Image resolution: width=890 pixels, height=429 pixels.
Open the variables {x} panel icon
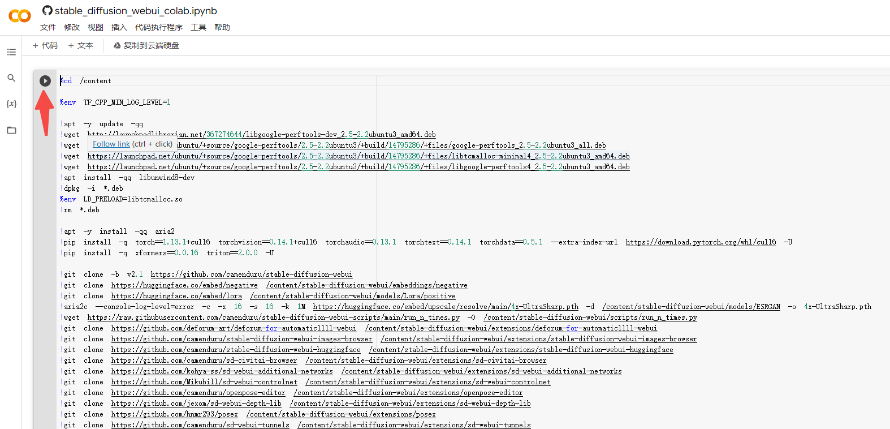coord(11,104)
